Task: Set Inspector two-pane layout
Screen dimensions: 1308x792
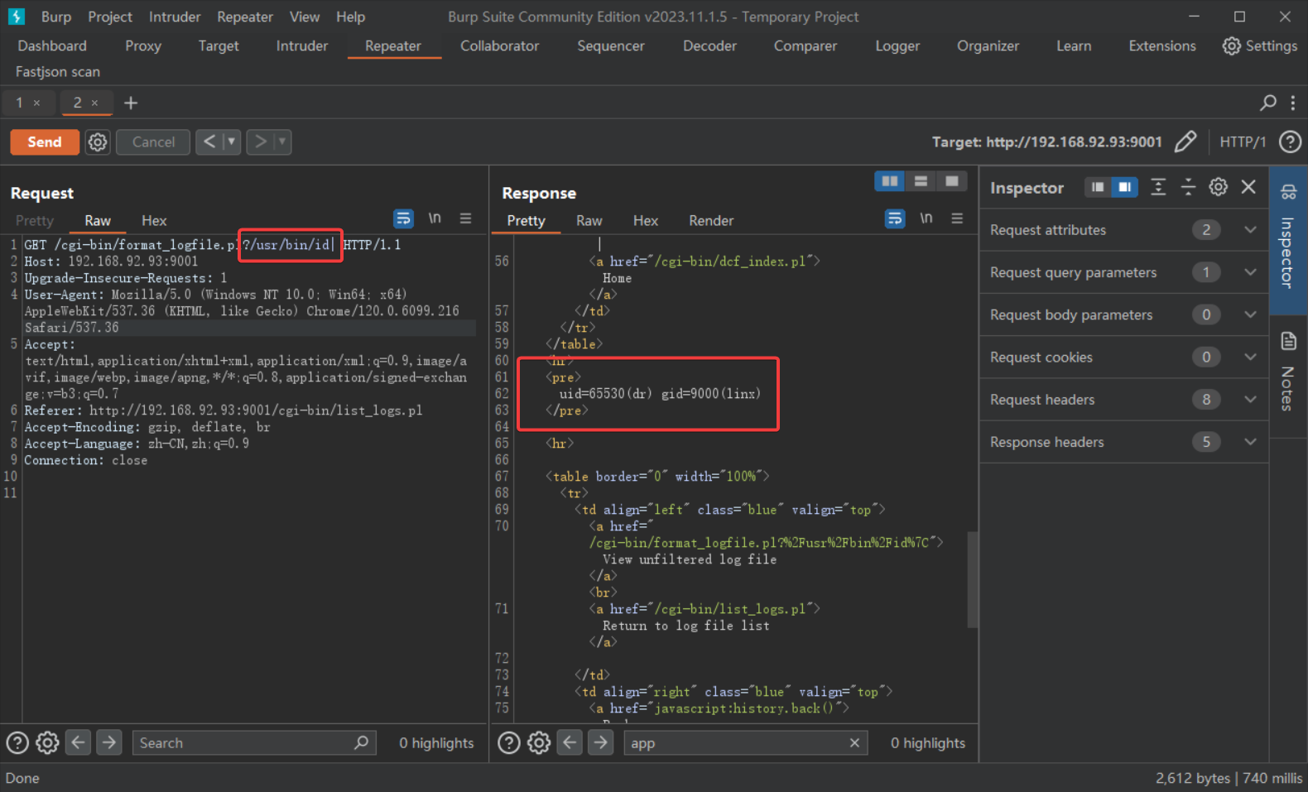Action: pyautogui.click(x=1124, y=187)
